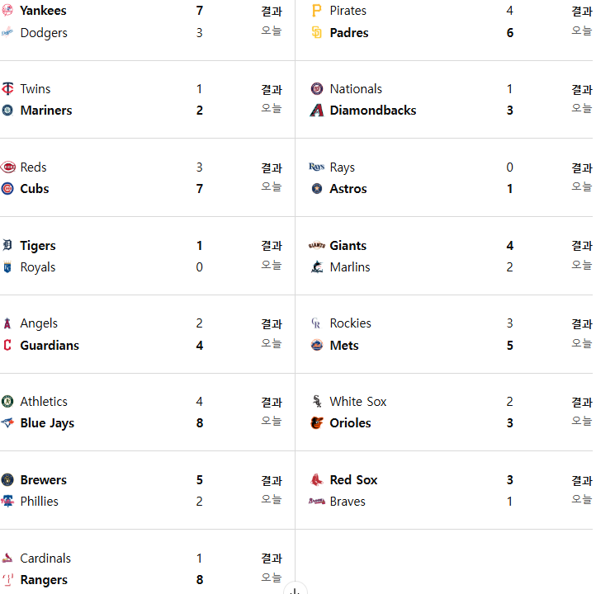Select the White Sox team name
Image resolution: width=596 pixels, height=594 pixels.
(x=358, y=402)
